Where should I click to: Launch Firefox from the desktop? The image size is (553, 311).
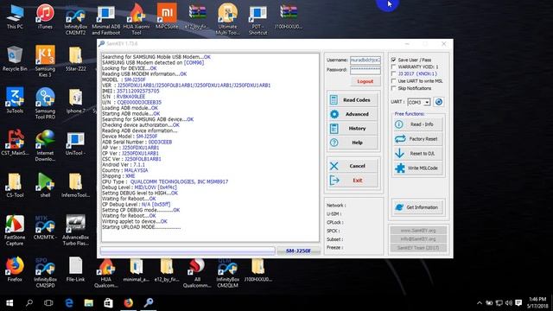click(15, 270)
